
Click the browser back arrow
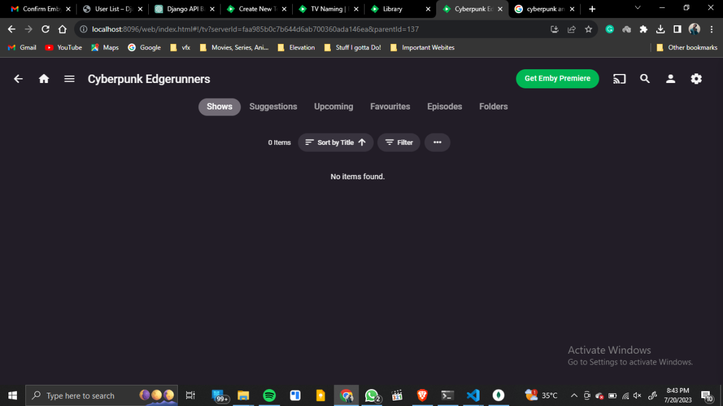click(x=11, y=29)
